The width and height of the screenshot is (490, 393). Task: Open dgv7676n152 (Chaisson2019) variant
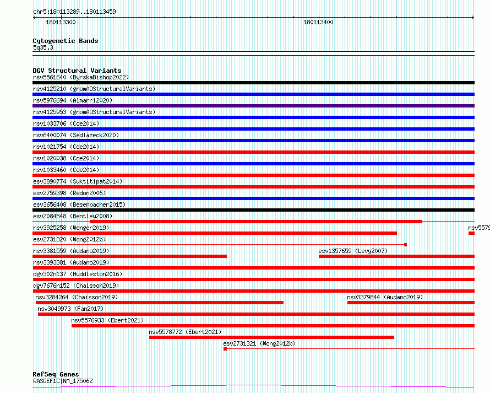pos(76,286)
